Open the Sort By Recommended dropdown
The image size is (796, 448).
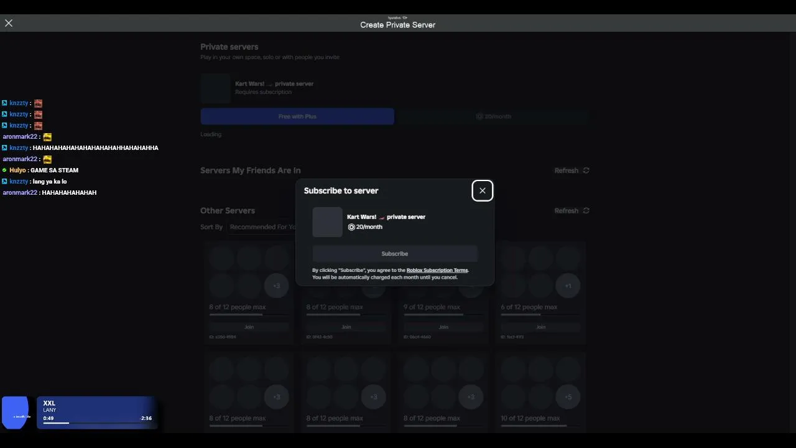(262, 227)
